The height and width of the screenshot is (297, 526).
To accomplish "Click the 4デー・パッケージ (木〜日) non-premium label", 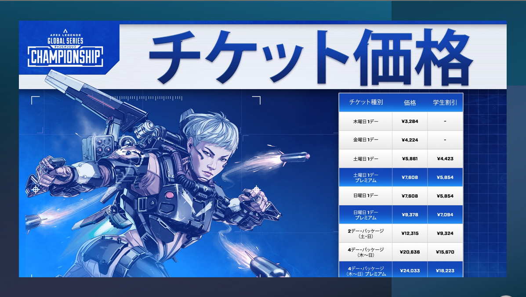I will [365, 252].
